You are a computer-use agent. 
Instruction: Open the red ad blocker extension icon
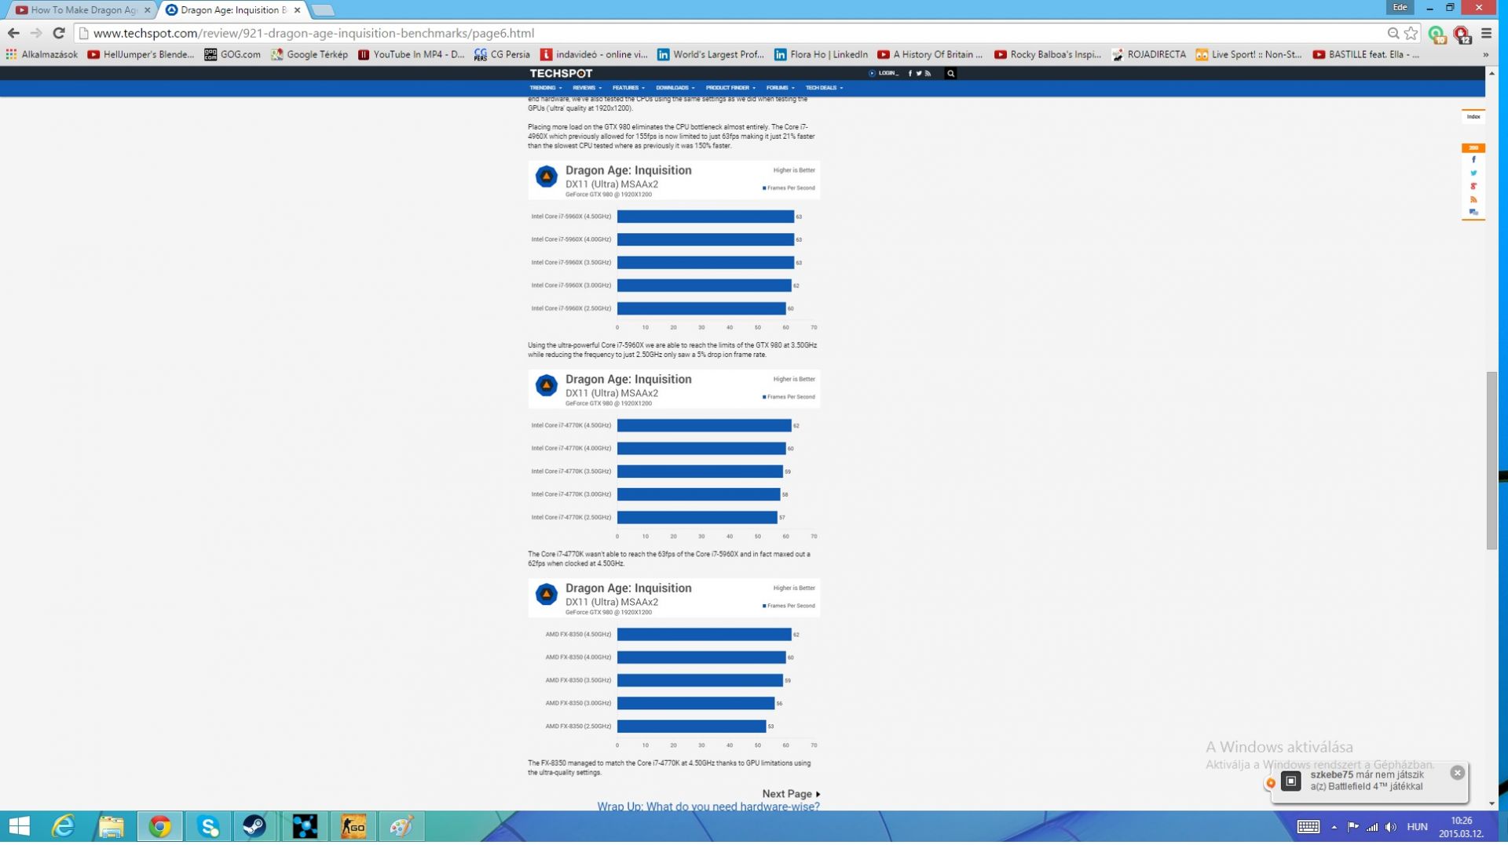pos(1462,34)
